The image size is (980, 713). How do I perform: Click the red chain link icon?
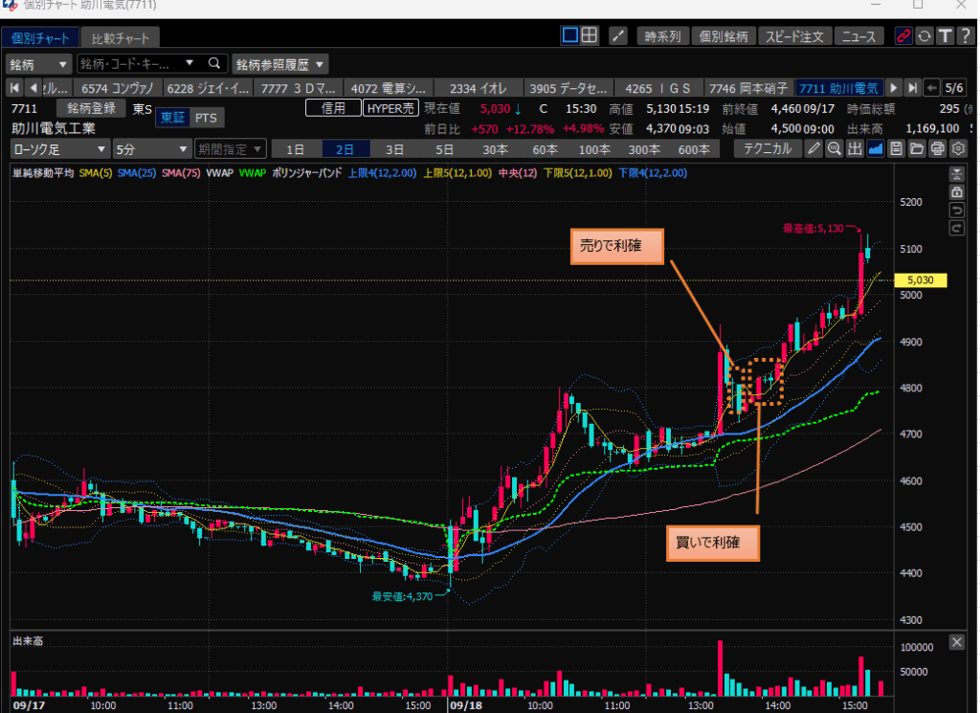pos(902,36)
